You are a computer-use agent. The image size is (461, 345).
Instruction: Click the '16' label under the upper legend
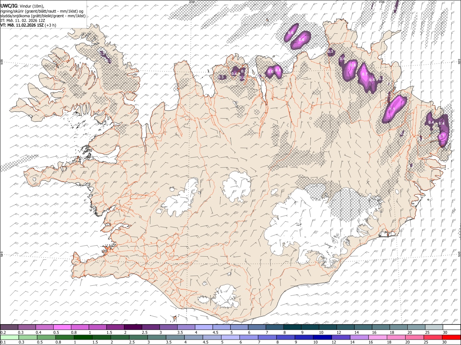tap(374, 332)
